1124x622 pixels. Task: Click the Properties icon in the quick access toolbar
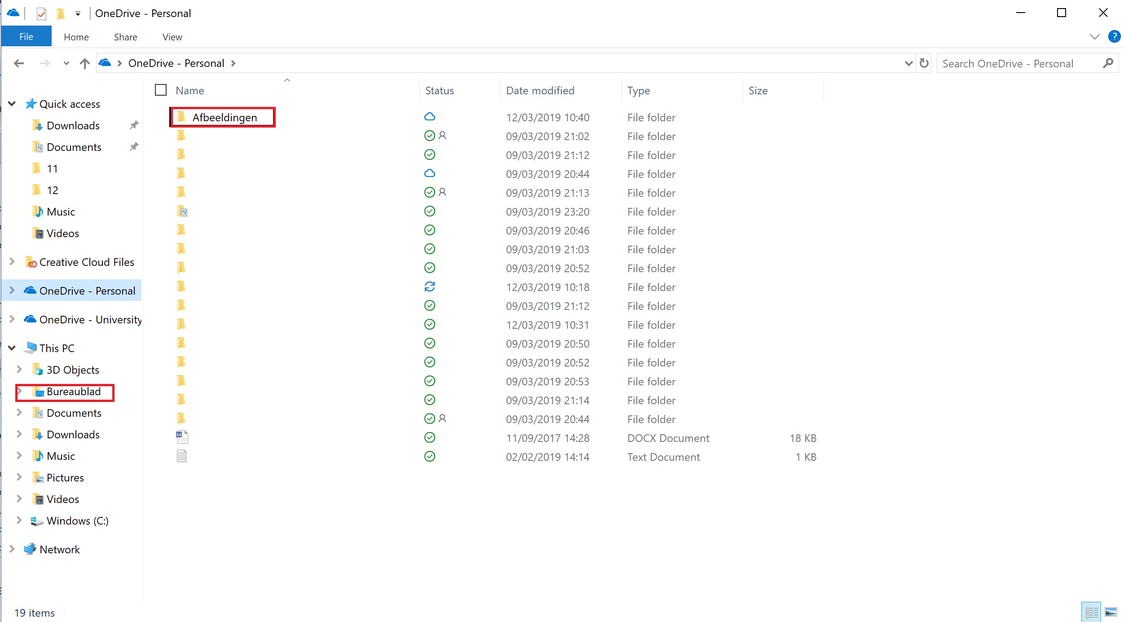pos(41,13)
